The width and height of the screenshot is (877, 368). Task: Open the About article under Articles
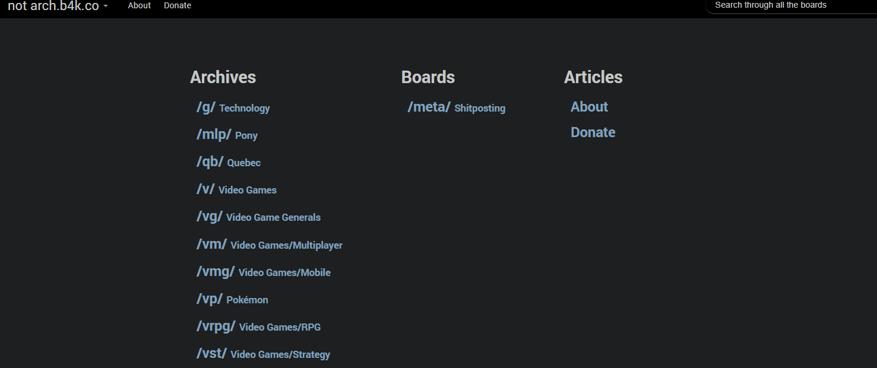[x=589, y=107]
